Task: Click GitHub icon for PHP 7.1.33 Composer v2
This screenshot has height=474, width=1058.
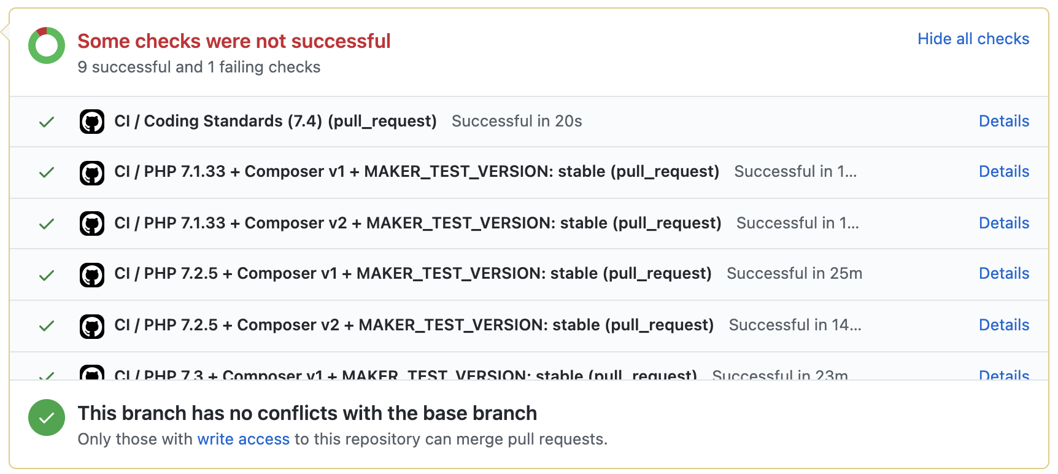Action: [92, 223]
